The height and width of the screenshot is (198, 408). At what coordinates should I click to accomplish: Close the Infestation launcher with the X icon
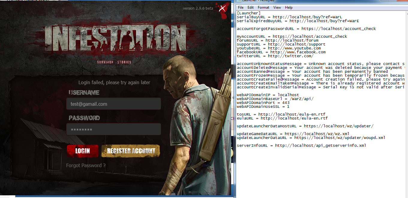(x=222, y=8)
